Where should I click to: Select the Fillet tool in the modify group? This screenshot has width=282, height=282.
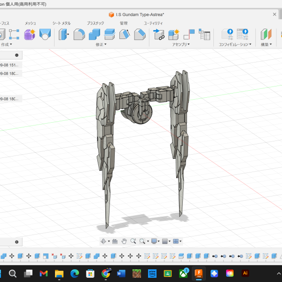tap(79, 34)
